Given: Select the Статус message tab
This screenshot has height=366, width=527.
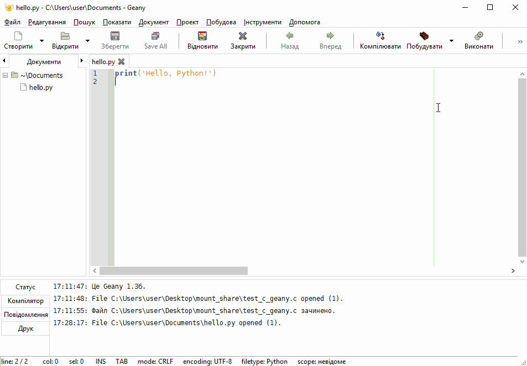Looking at the screenshot, I should (25, 287).
